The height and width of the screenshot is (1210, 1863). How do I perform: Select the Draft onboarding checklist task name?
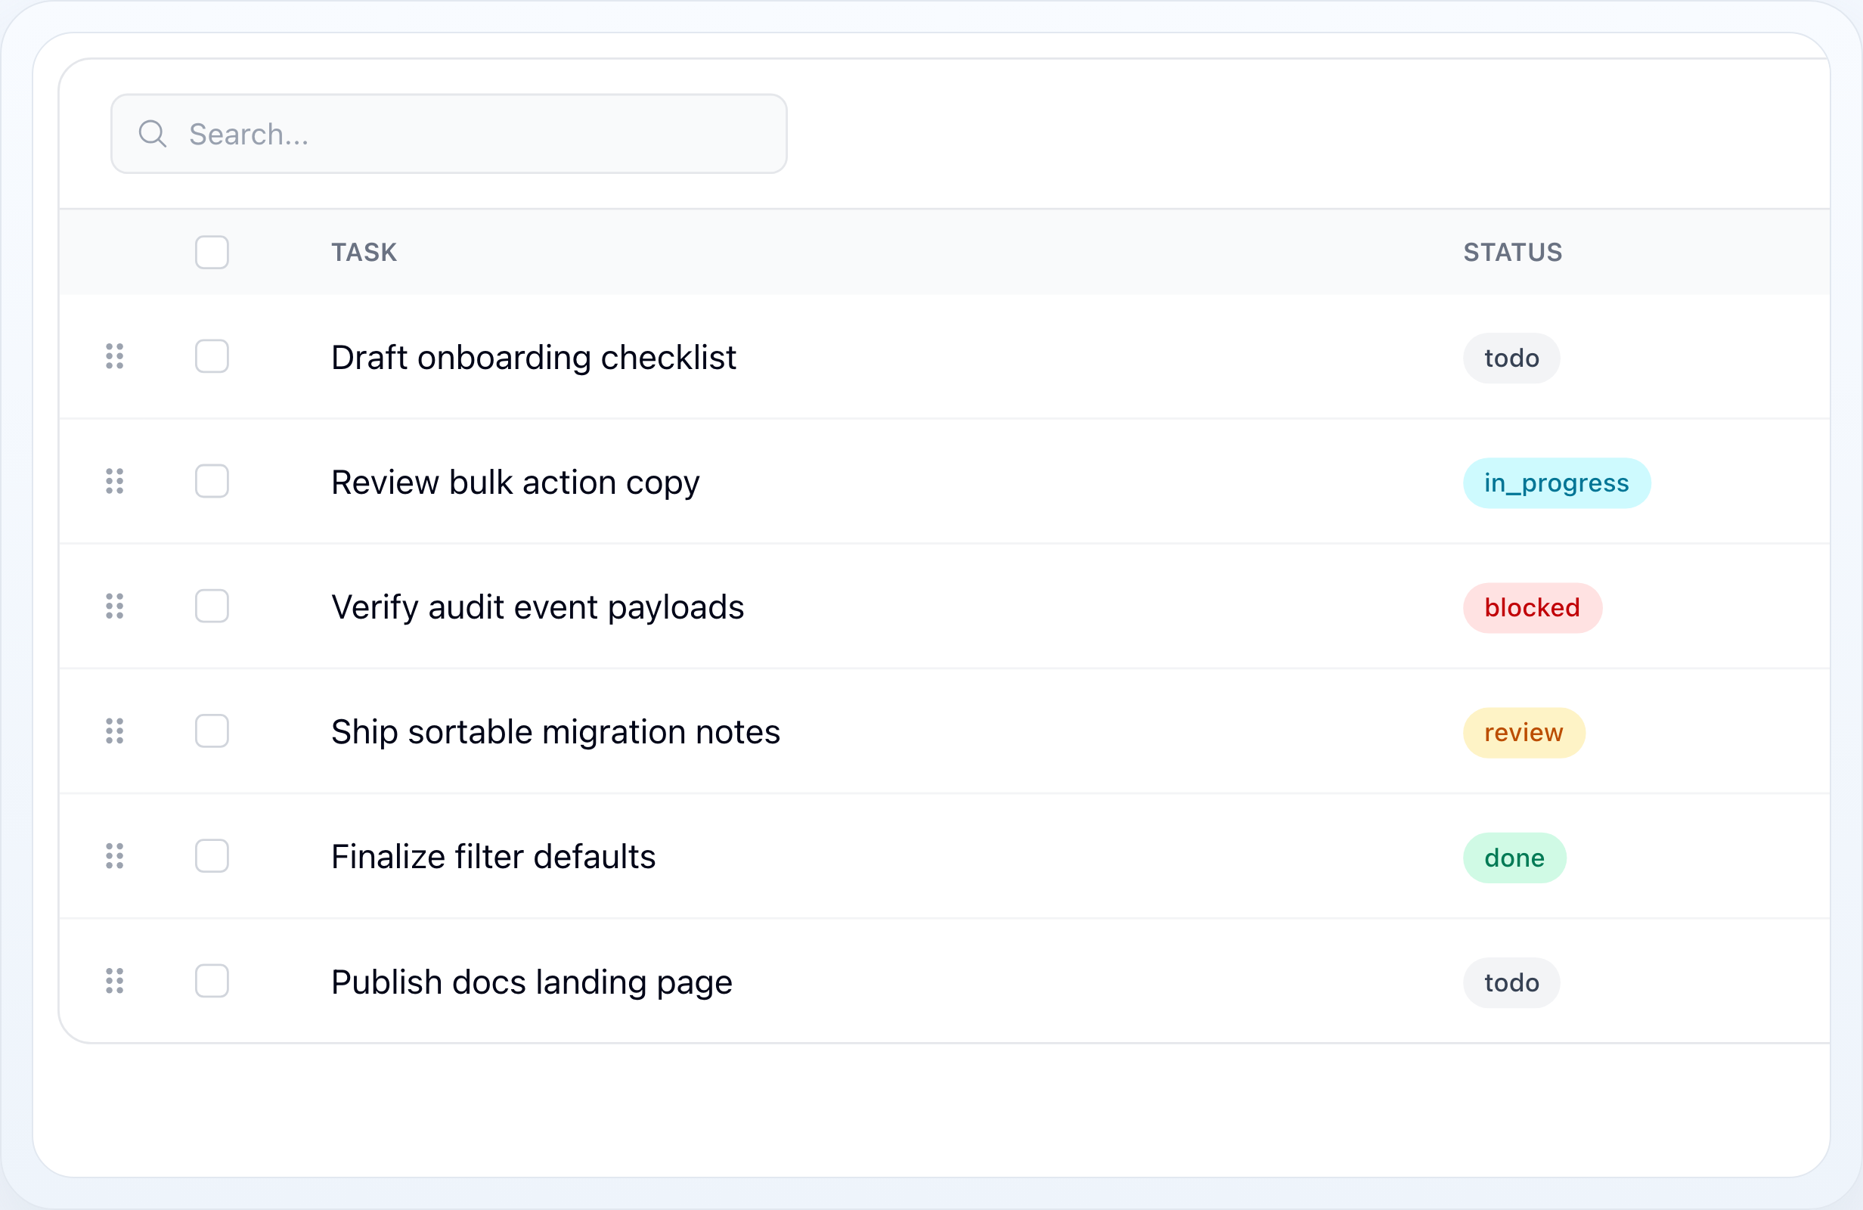point(533,358)
